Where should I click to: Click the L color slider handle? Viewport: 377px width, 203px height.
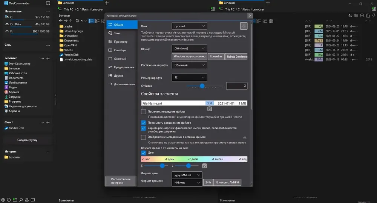pyautogui.click(x=188, y=166)
